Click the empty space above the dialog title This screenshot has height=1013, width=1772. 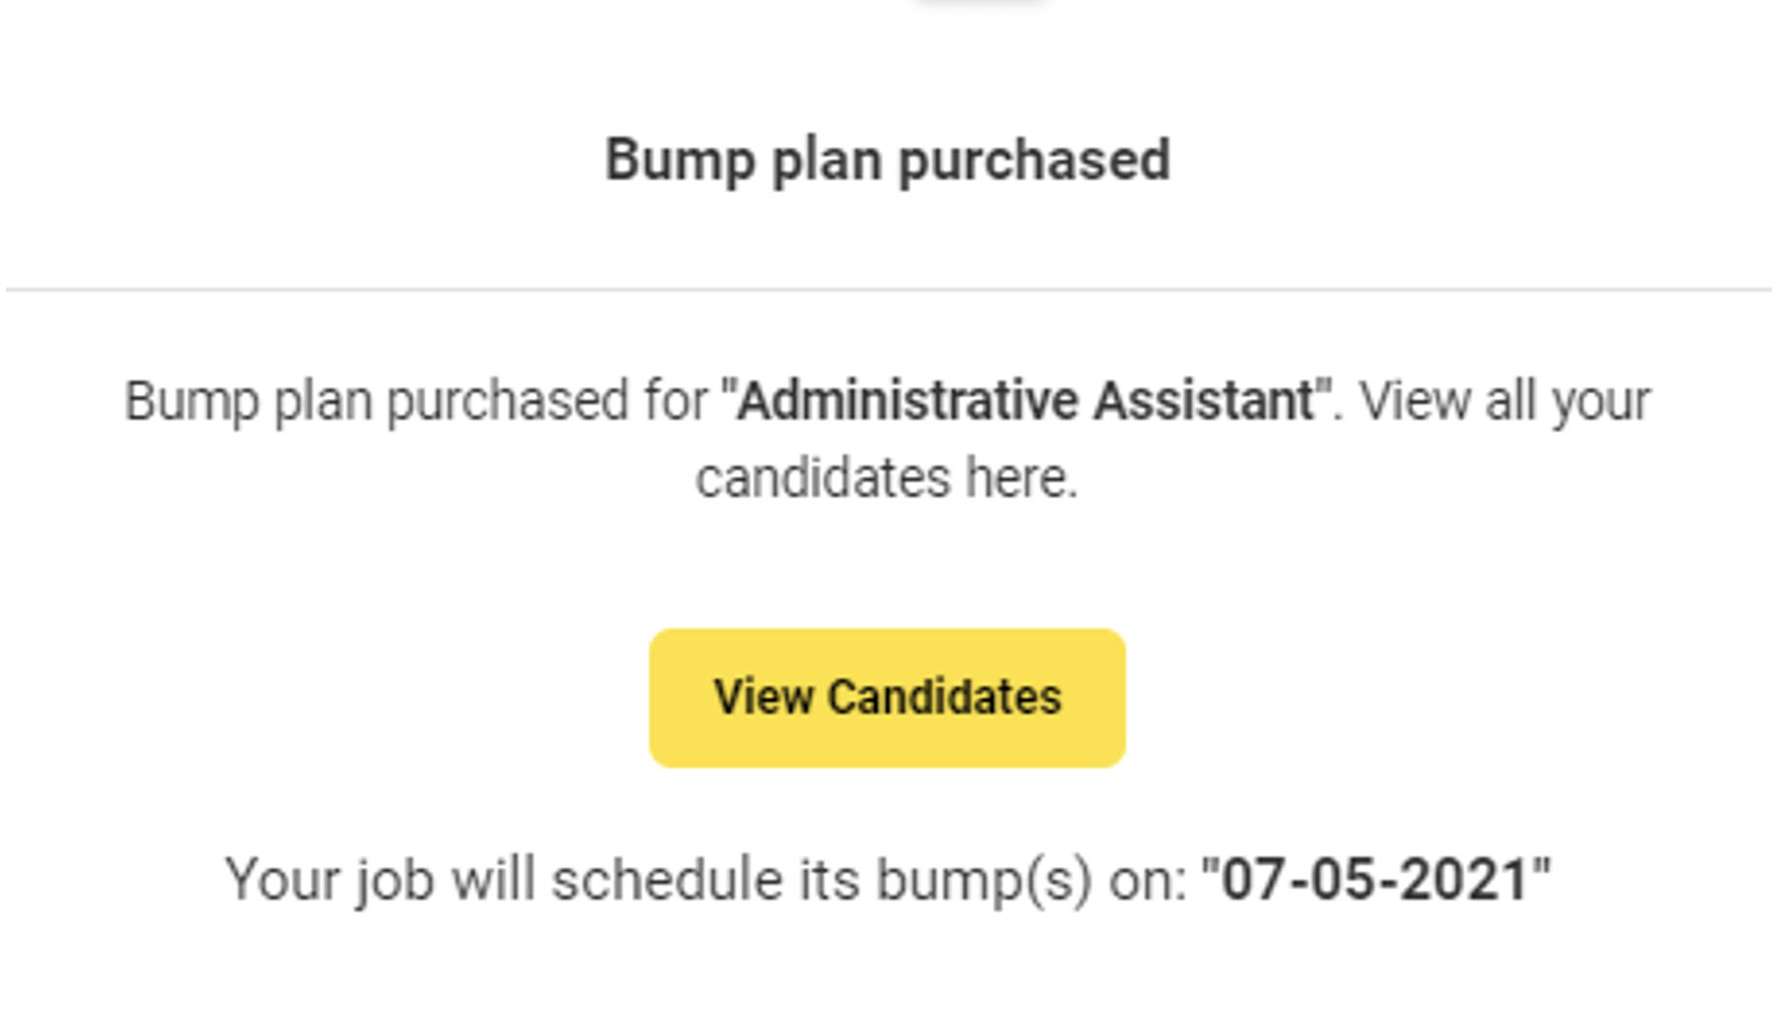tap(888, 59)
